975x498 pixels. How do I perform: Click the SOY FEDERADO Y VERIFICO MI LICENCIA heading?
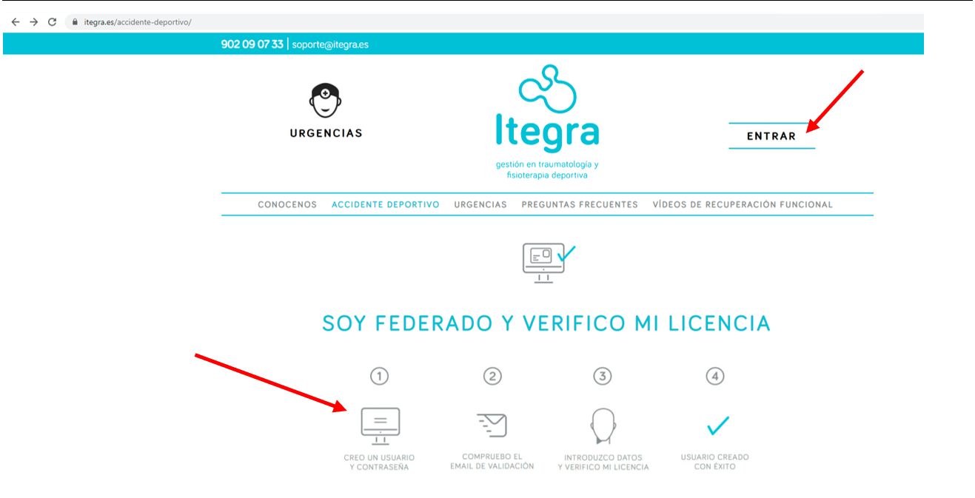click(546, 323)
